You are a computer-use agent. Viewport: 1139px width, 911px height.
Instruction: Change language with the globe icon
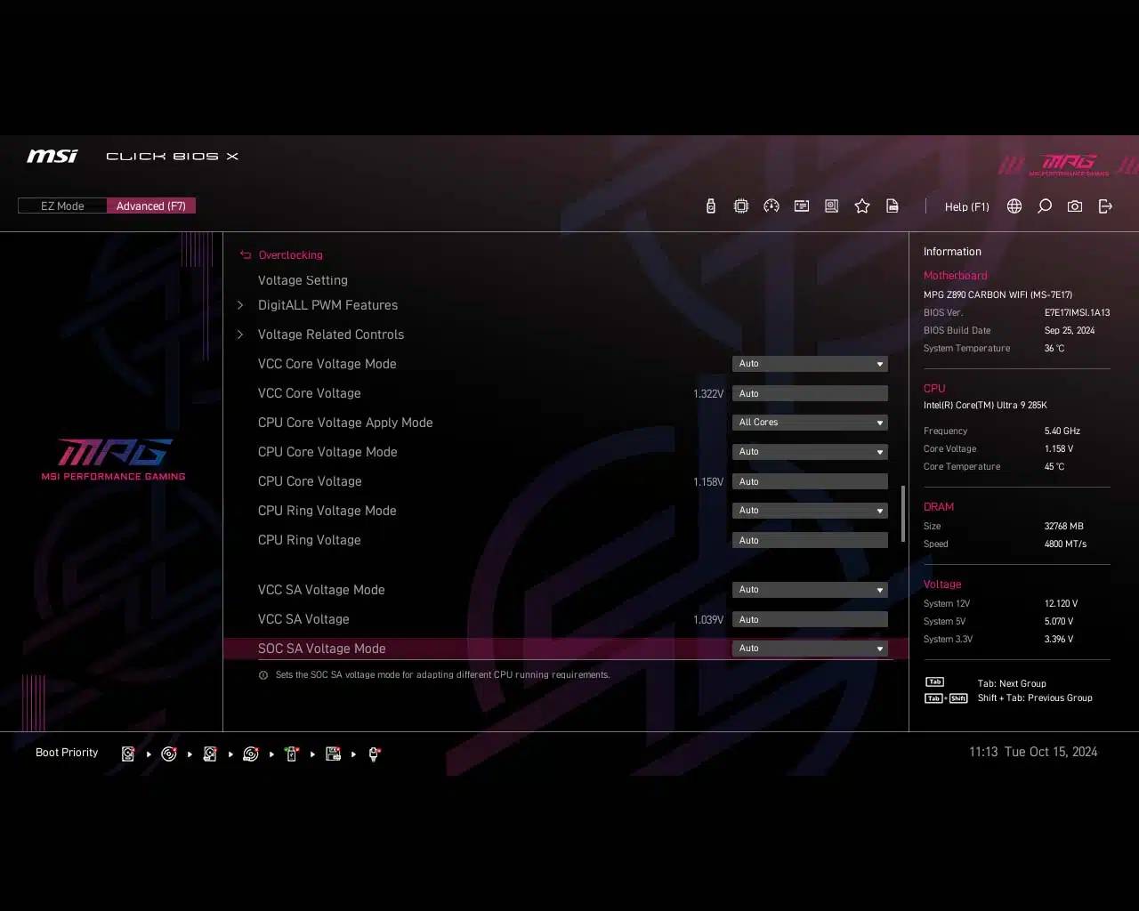(1014, 206)
